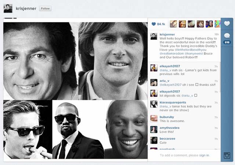Screen dimensions: 235x165
Task: Click the main collage photo
Action: tap(75, 90)
